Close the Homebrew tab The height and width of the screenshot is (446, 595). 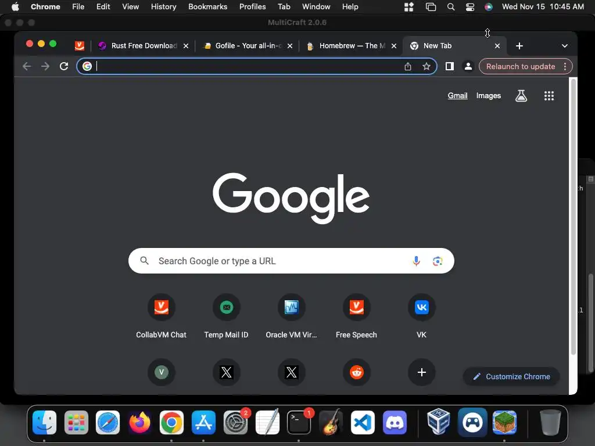[394, 46]
